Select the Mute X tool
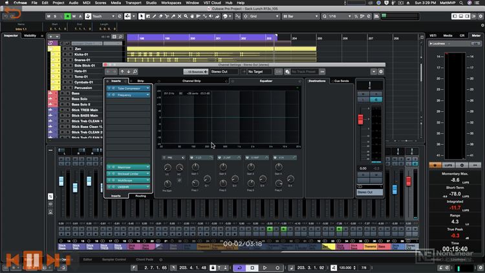Viewport: 485px width, 273px height. pos(179,16)
